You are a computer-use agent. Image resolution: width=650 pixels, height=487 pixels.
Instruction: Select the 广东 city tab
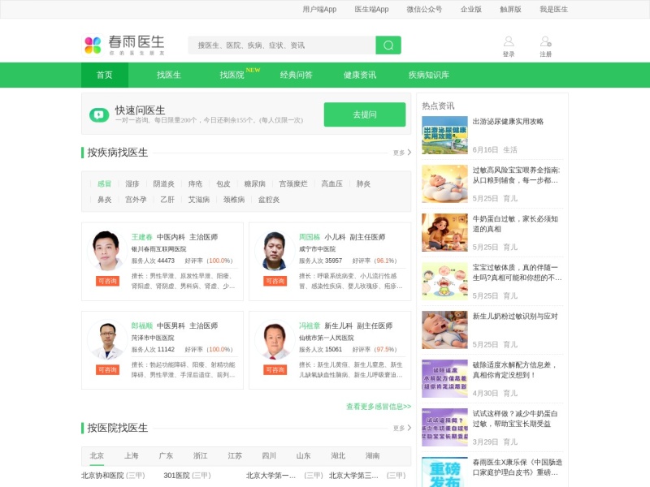coord(166,455)
